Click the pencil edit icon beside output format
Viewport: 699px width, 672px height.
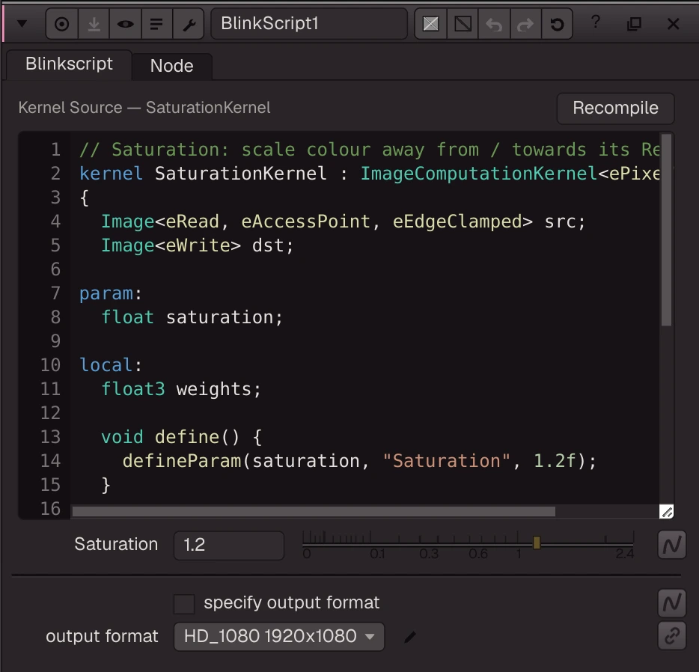[410, 638]
